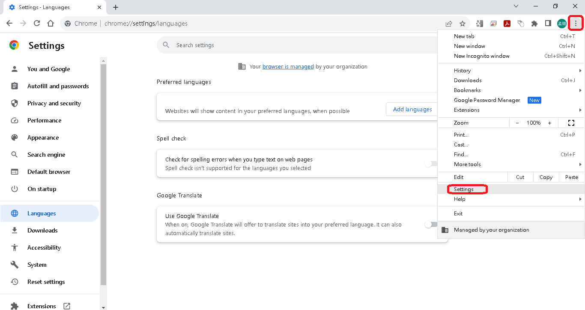Open the tab search chevron in title bar
The height and width of the screenshot is (310, 585).
[x=516, y=6]
